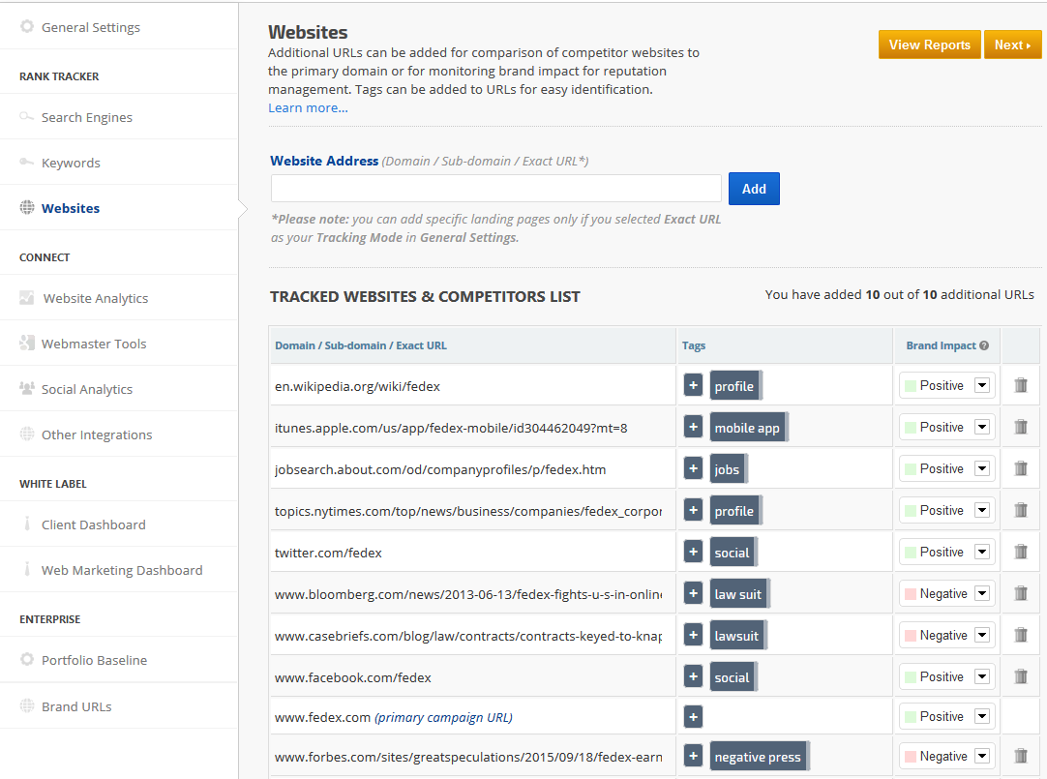
Task: Click the 'mobile app' tag label
Action: pyautogui.click(x=746, y=428)
